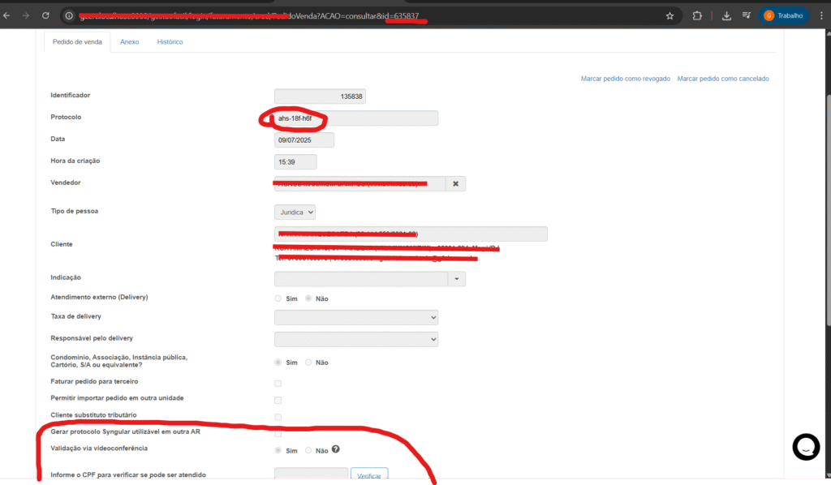The image size is (831, 485).
Task: Enable Permitir importar pedido em outra unidade
Action: [278, 400]
